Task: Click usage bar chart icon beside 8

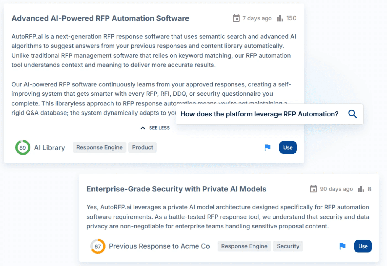Action: [361, 189]
